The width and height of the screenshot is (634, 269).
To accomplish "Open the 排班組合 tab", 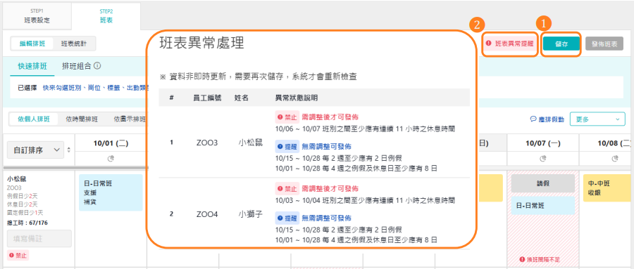I will point(76,66).
